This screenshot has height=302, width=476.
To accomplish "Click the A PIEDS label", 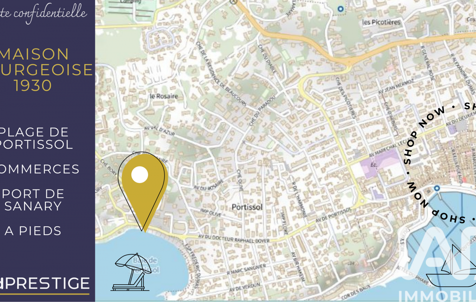I will tap(33, 231).
